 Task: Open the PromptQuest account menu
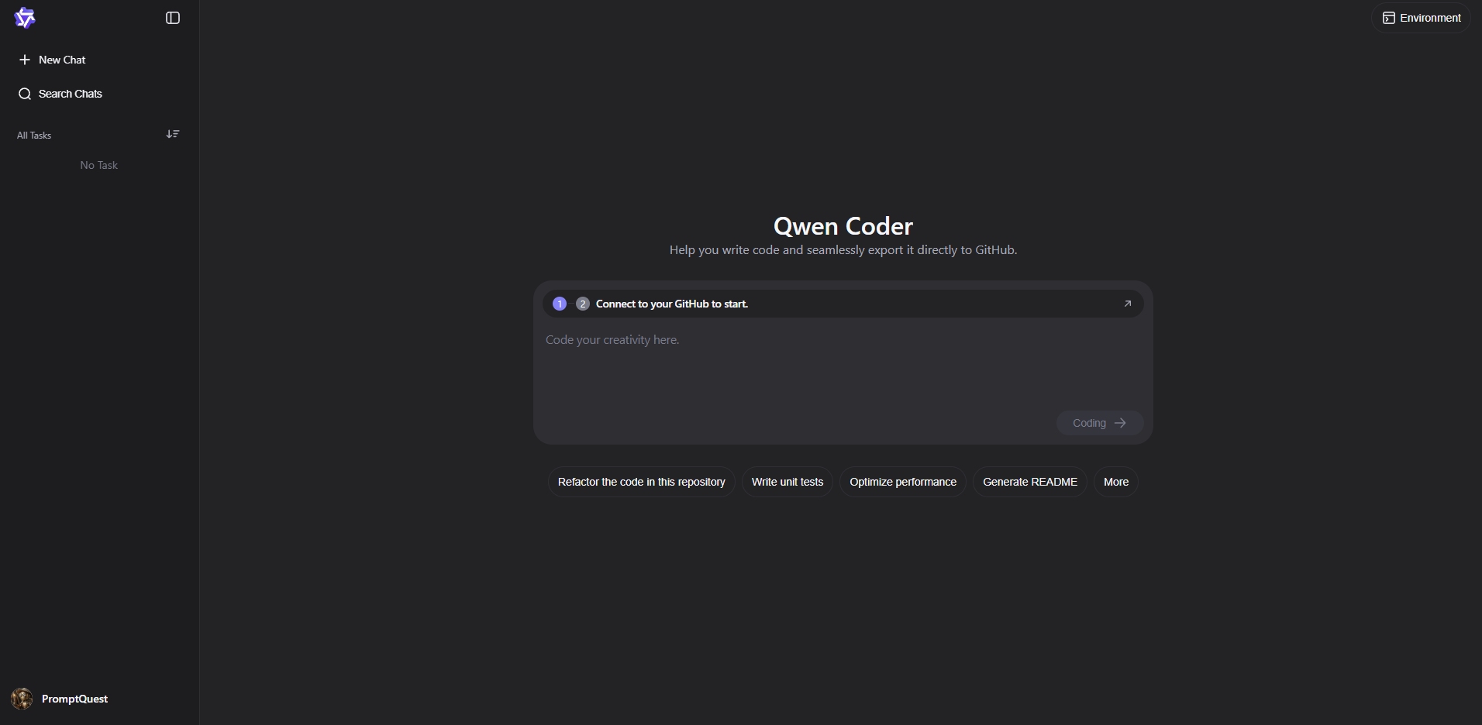coord(74,699)
